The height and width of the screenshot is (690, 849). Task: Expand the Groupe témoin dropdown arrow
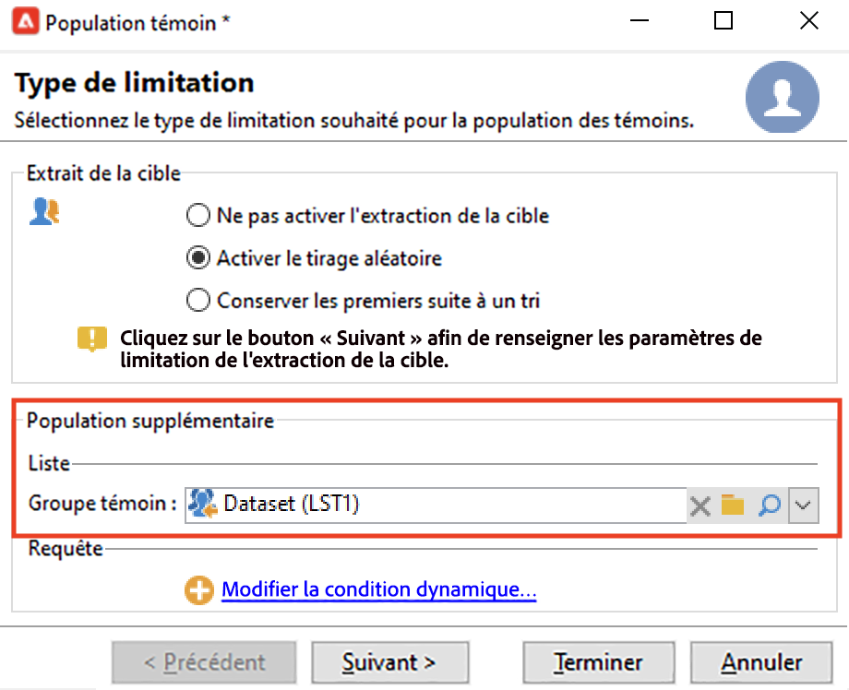[x=804, y=506]
